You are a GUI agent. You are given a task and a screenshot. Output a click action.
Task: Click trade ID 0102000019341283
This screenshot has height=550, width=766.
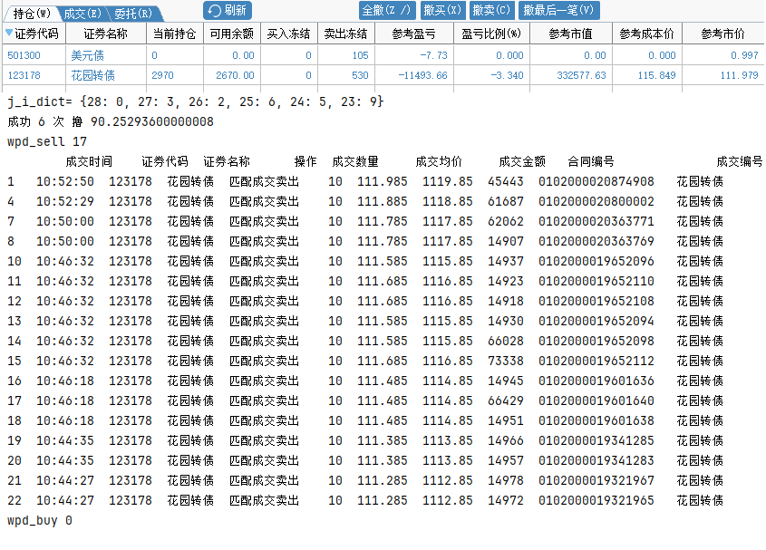point(596,460)
